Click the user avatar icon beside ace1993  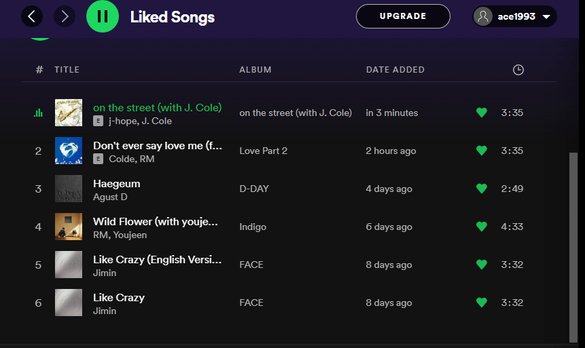coord(483,16)
